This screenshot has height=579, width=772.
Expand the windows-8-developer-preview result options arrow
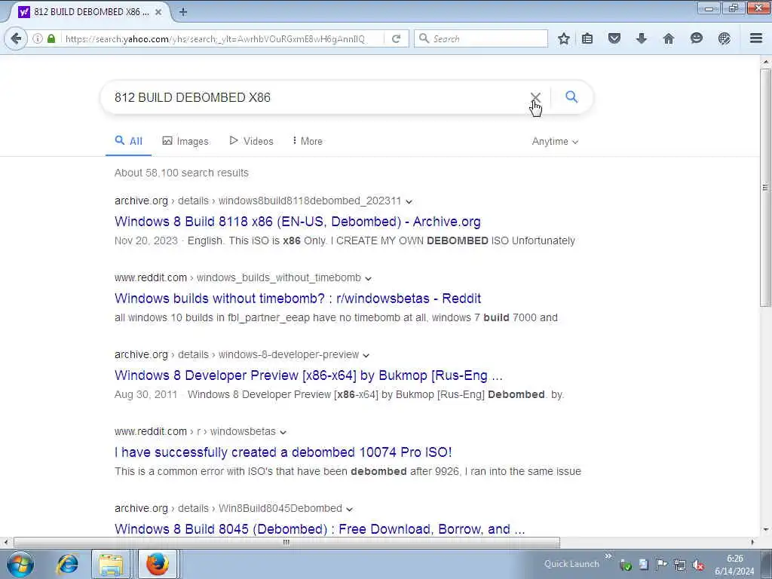point(366,355)
